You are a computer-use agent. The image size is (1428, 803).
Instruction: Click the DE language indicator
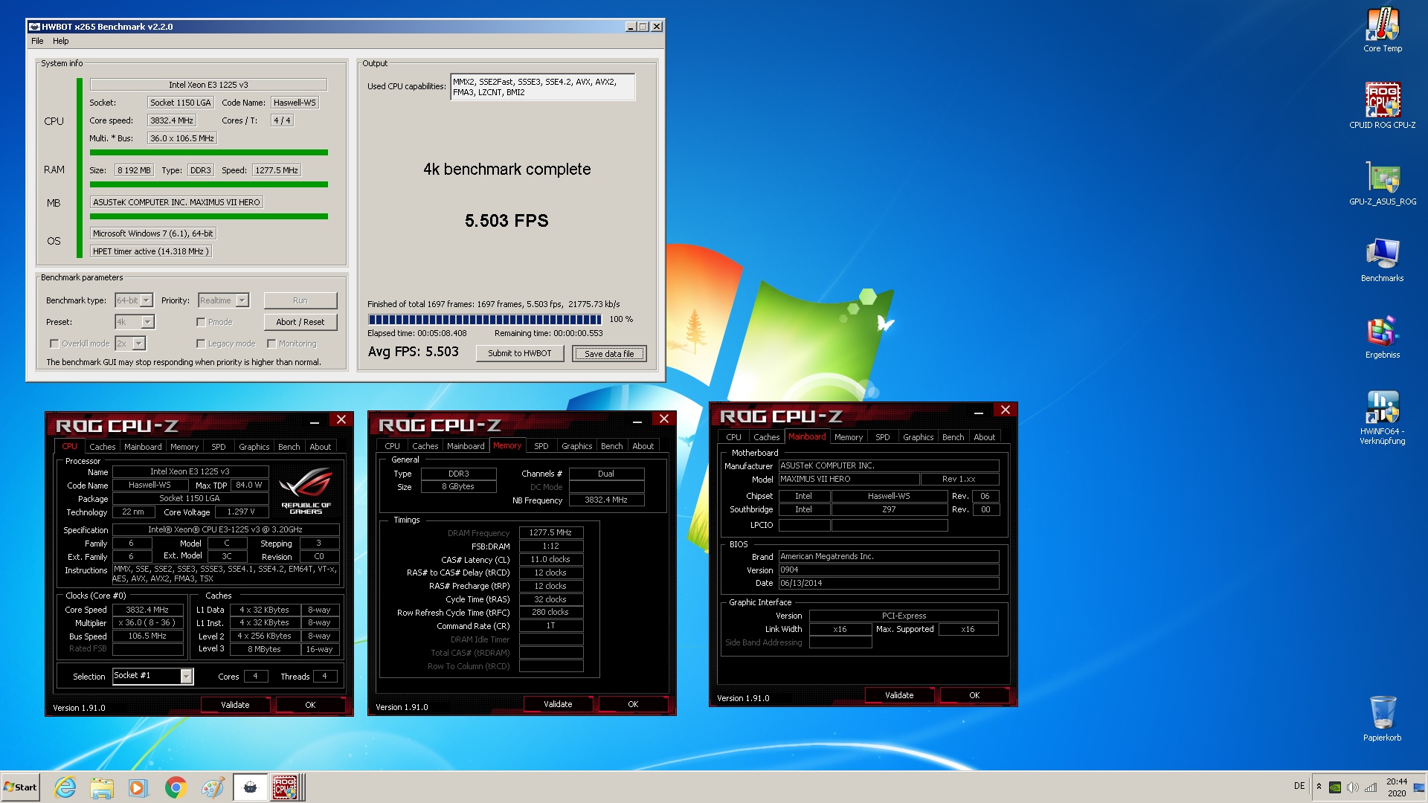click(1299, 786)
